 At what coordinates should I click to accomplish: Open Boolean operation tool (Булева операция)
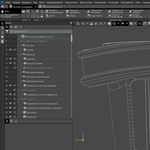coord(136,16)
